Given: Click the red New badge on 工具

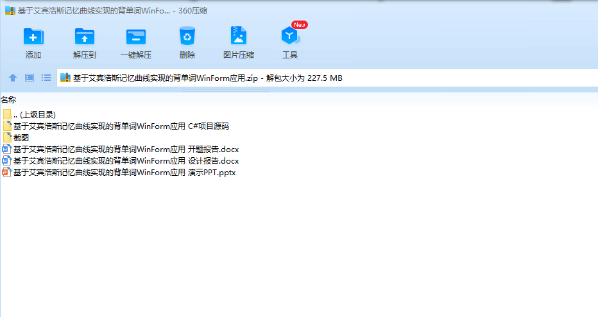Looking at the screenshot, I should 300,25.
